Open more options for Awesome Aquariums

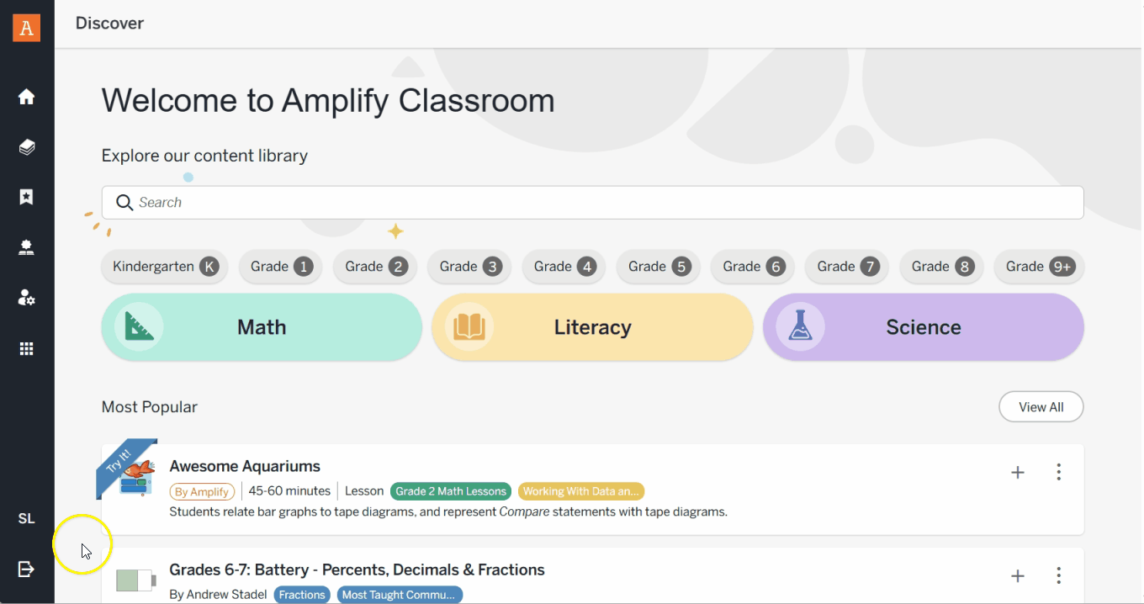[1058, 472]
